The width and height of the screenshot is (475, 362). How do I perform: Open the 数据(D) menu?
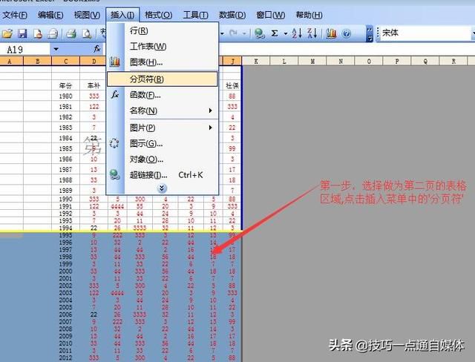232,15
